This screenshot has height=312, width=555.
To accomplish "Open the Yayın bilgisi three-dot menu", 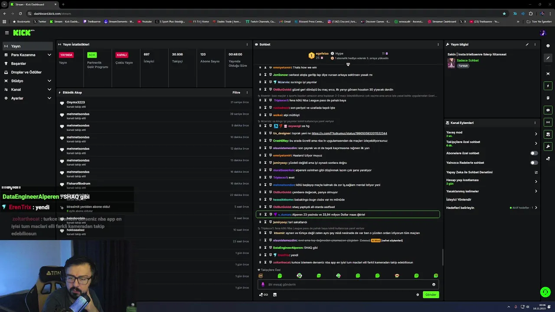I will [x=535, y=44].
